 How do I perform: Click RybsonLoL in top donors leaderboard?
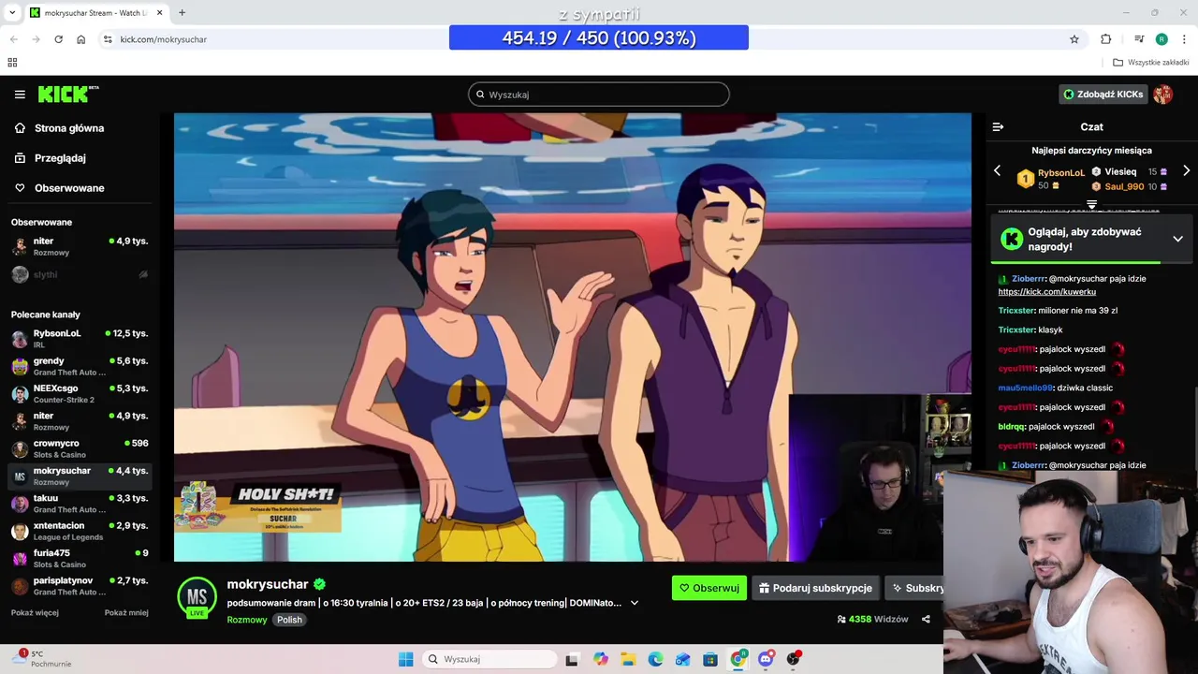pos(1060,173)
